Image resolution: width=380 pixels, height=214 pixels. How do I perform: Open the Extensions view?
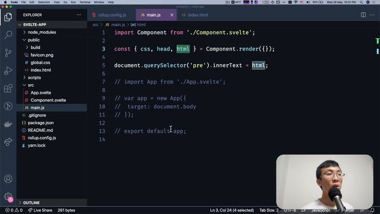[x=8, y=89]
